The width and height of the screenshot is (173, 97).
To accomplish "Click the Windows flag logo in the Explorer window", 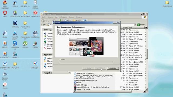I will pyautogui.click(x=145, y=17).
